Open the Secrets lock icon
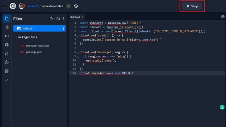The image size is (226, 127). (x=7, y=54)
